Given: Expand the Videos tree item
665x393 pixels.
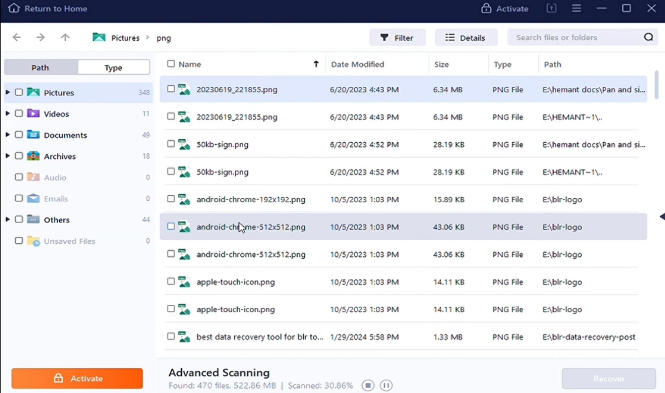Looking at the screenshot, I should coord(8,113).
